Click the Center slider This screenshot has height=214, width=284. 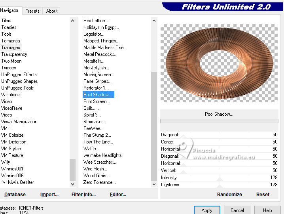coord(219,142)
